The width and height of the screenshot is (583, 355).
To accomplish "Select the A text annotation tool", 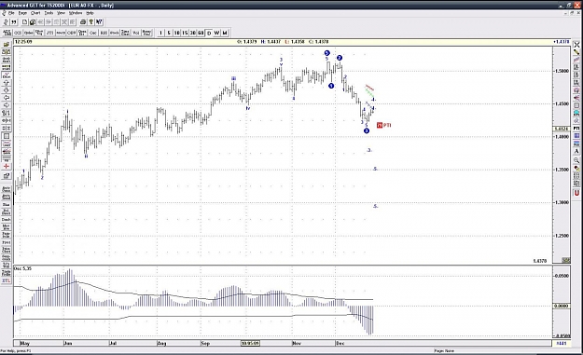I will click(576, 151).
